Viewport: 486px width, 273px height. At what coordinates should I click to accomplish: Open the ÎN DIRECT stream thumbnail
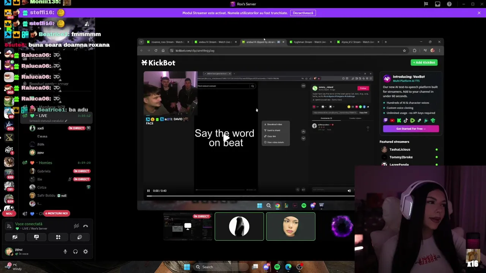(188, 227)
